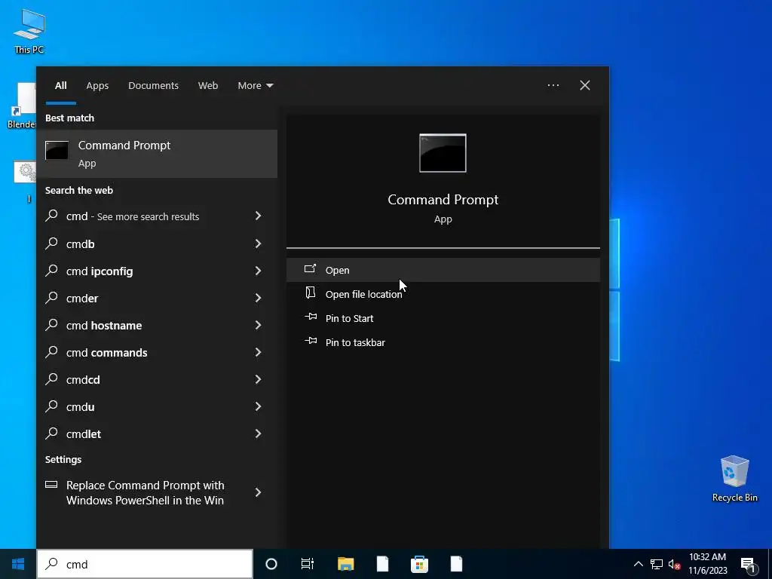Select the This PC desktop icon
The image size is (772, 579).
click(29, 32)
